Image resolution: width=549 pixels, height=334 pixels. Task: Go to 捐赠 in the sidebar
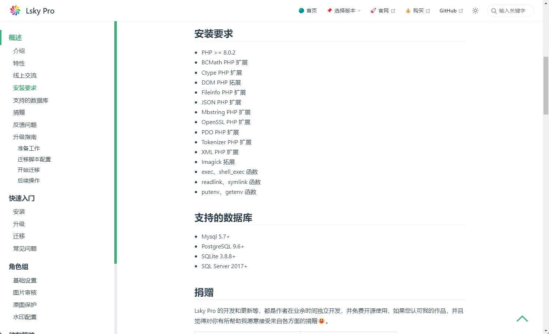19,112
